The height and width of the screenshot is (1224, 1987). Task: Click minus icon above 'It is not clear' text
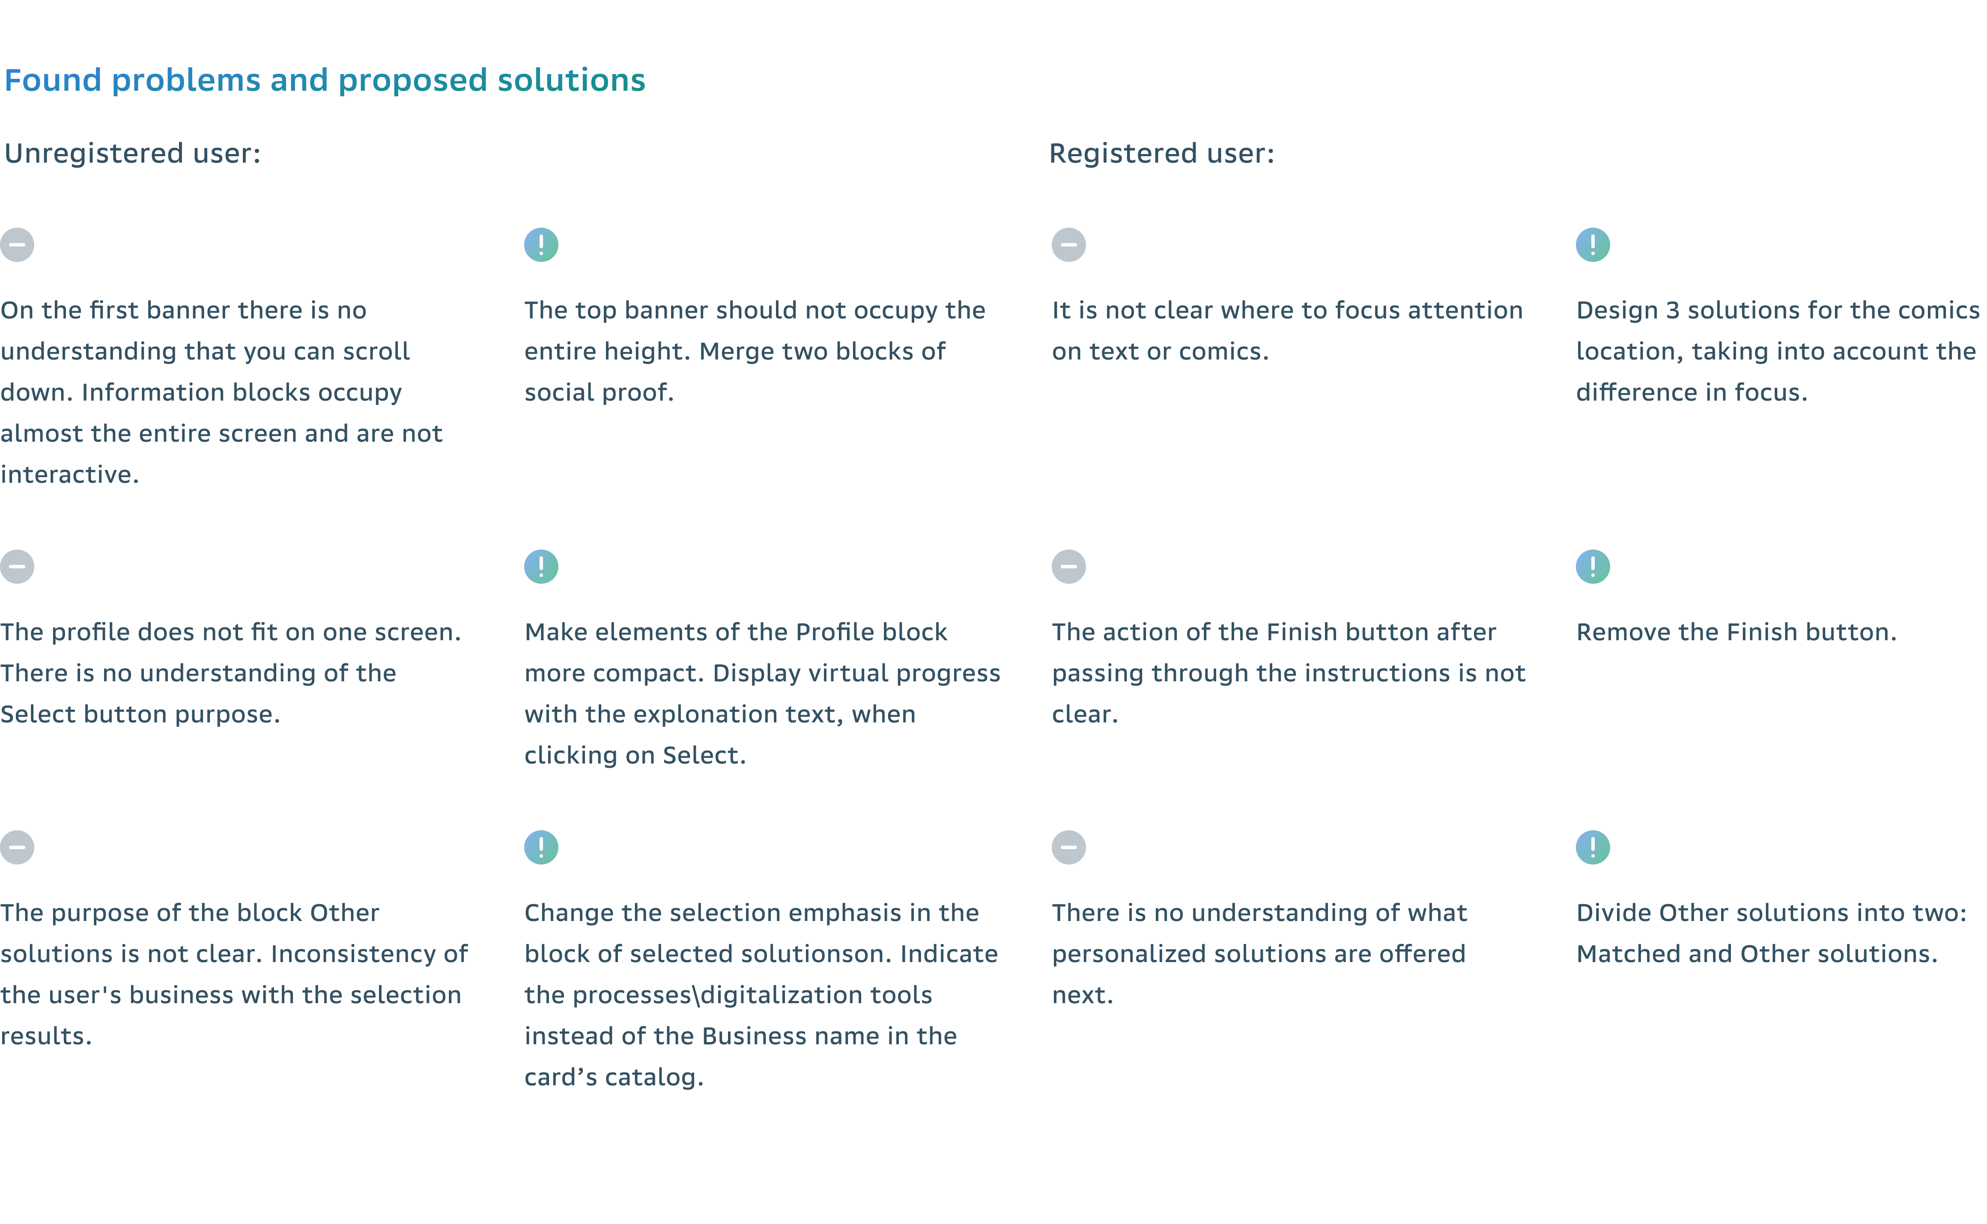(1068, 244)
